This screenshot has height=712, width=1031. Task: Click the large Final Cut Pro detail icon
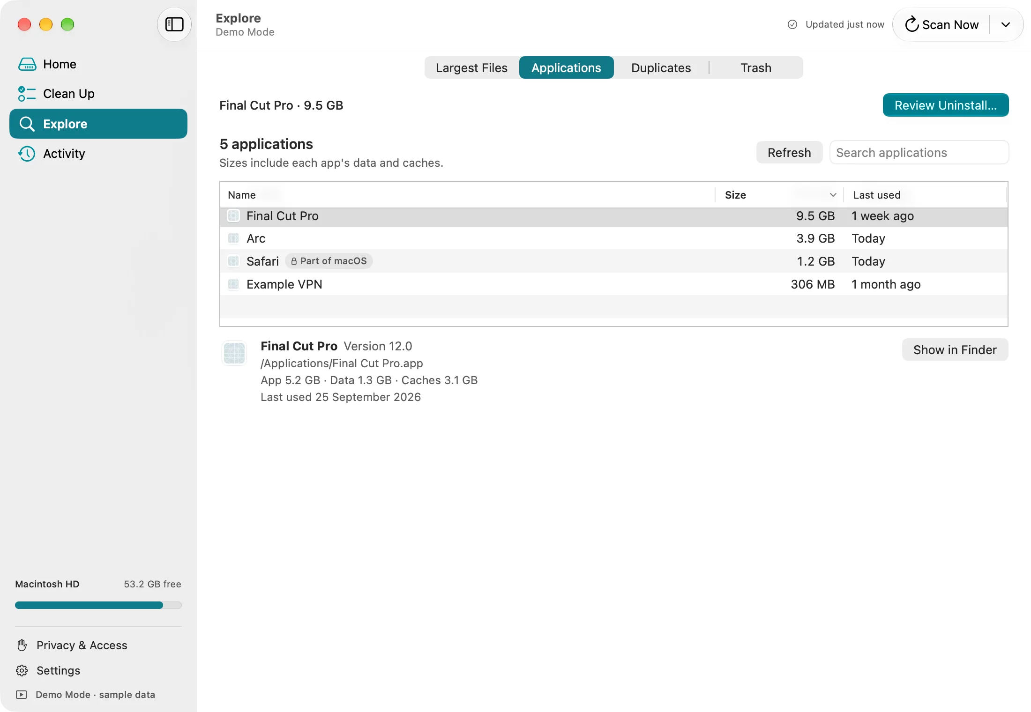click(x=234, y=353)
